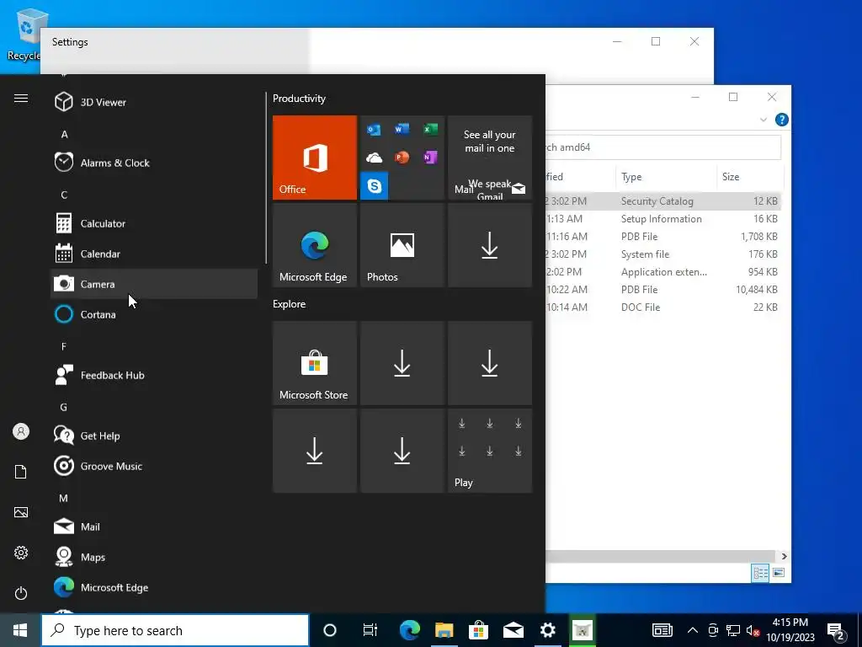Click the Productivity group header
Image resolution: width=862 pixels, height=647 pixels.
pyautogui.click(x=299, y=99)
